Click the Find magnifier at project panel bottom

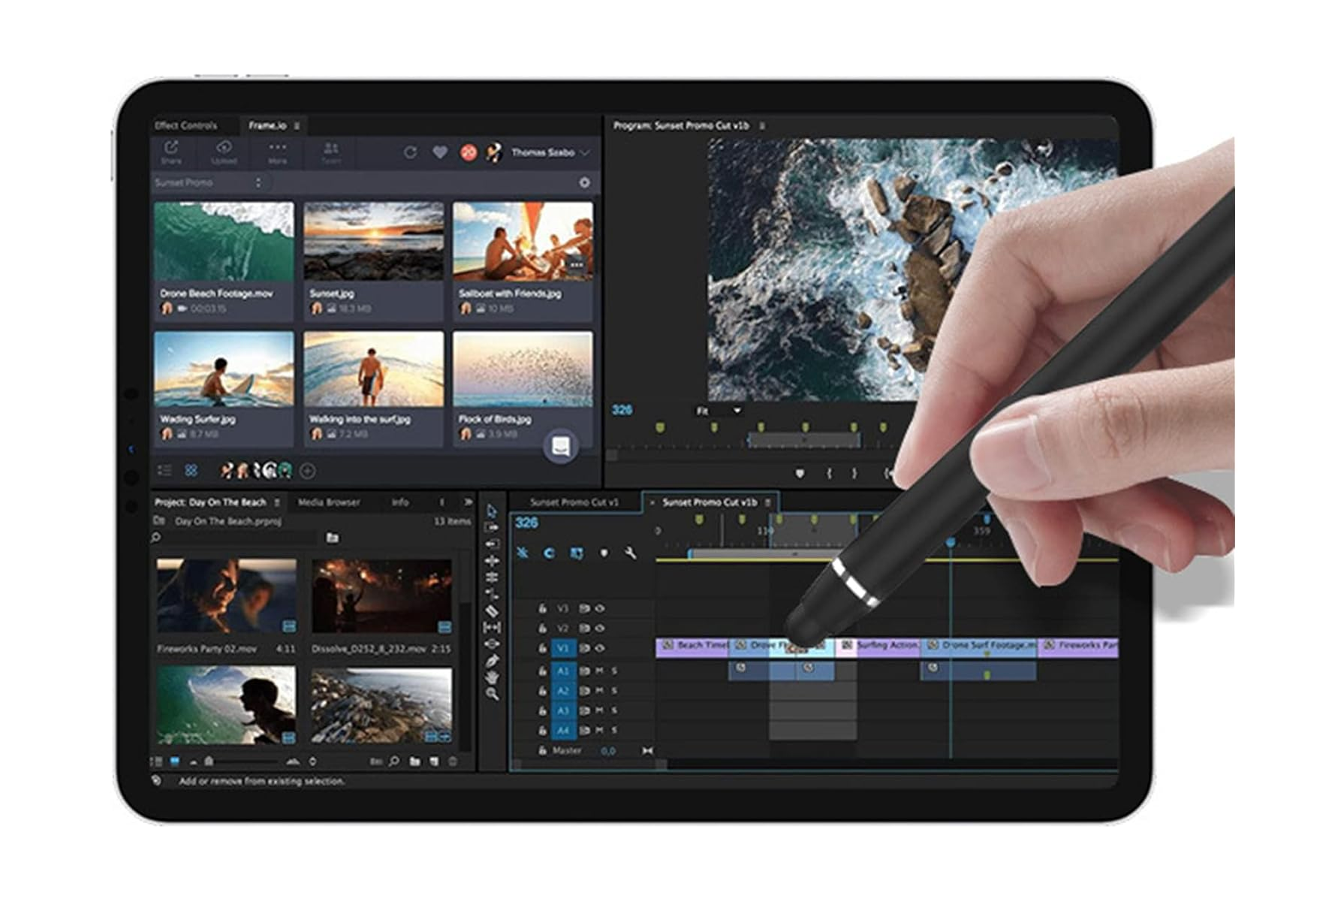coord(394,761)
